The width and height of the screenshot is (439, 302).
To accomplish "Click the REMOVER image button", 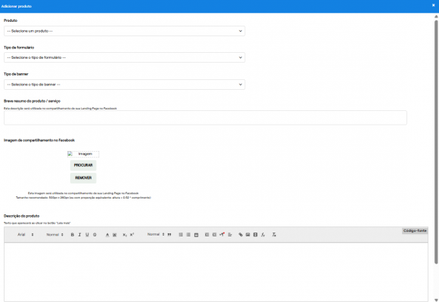I will pyautogui.click(x=83, y=178).
